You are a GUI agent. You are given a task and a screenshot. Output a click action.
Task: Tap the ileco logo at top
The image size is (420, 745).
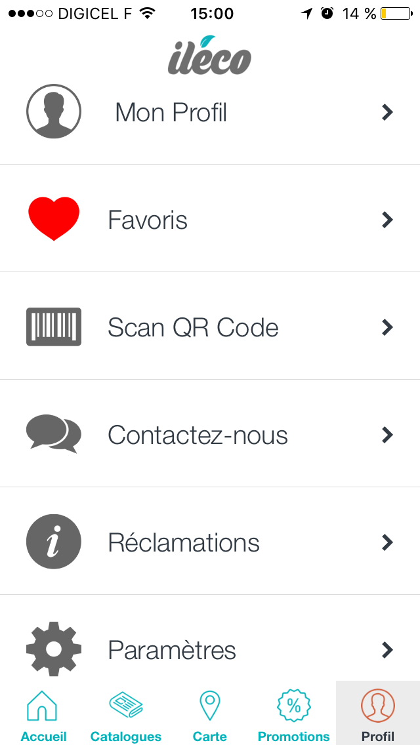pyautogui.click(x=209, y=56)
